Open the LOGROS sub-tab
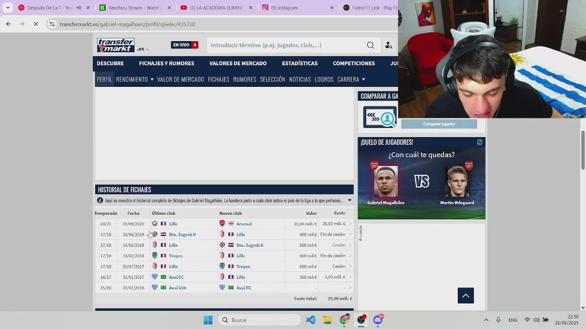Screen dimensions: 586x329 pos(324,80)
